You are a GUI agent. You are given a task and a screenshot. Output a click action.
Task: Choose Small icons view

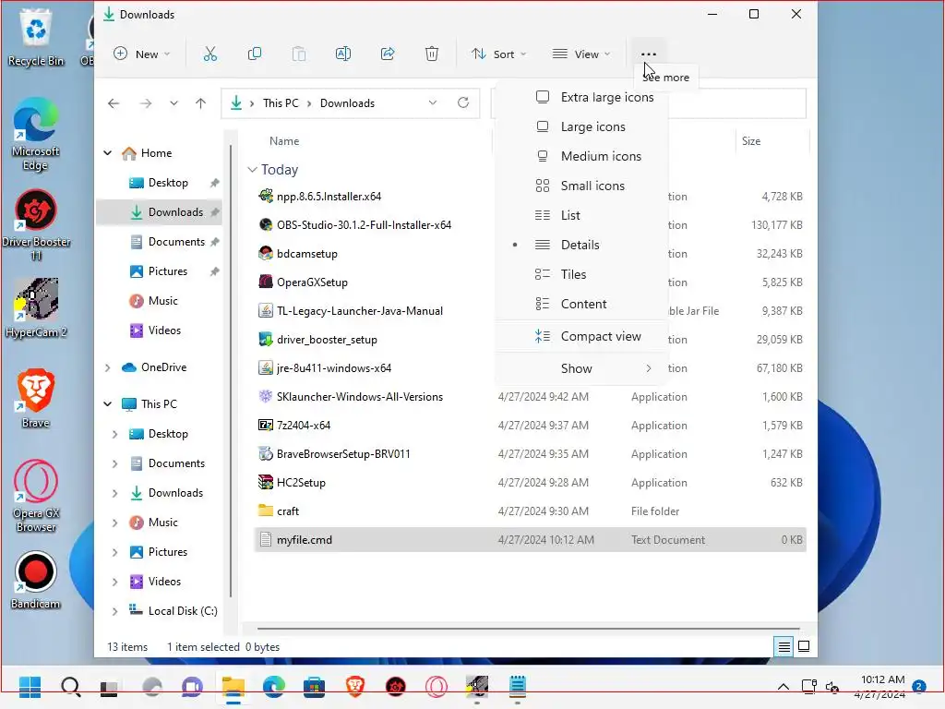click(581, 186)
